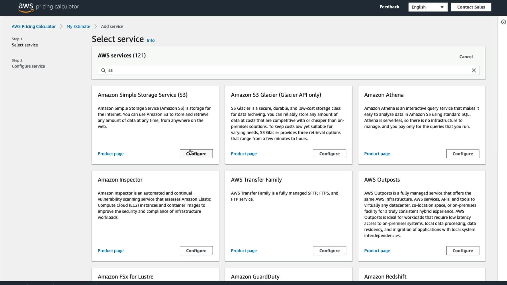Open the English language dropdown
The image size is (507, 285).
[x=428, y=7]
